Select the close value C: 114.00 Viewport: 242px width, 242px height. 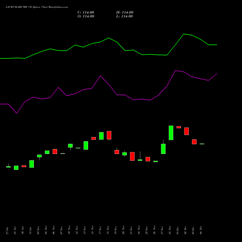coord(86,13)
